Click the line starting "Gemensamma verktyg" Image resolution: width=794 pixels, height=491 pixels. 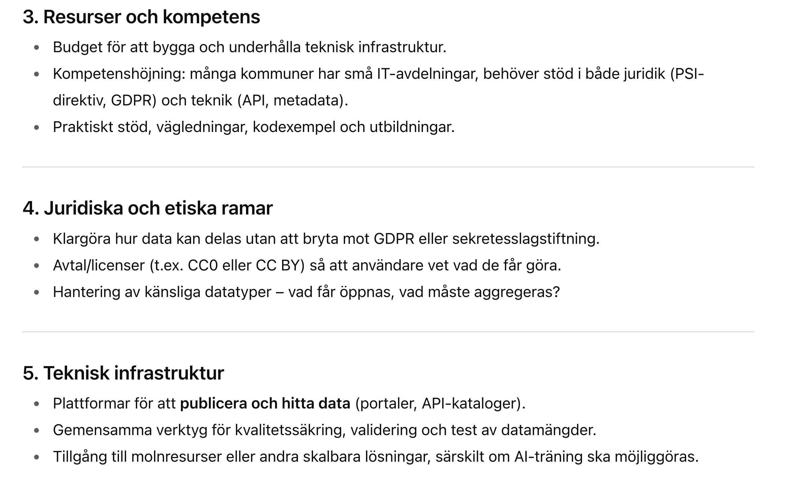tap(324, 430)
